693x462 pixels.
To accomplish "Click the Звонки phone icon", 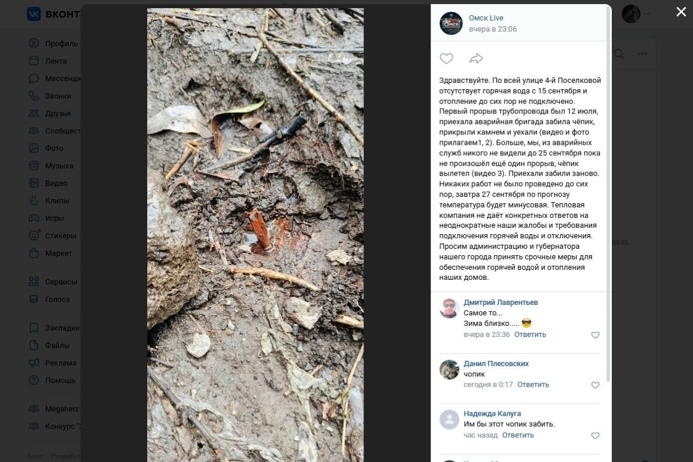I will point(34,96).
